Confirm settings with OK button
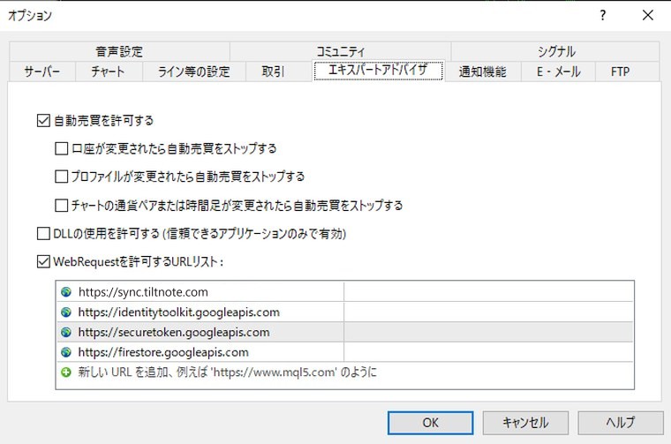 pyautogui.click(x=431, y=423)
